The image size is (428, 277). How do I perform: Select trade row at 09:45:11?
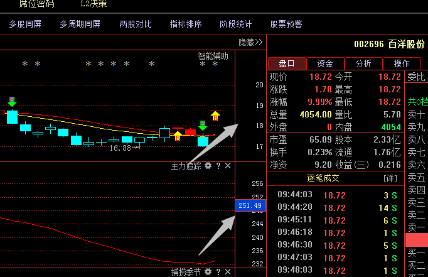point(337,220)
